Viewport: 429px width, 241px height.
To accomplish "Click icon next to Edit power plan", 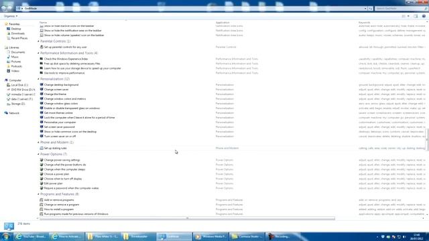I will (x=42, y=183).
